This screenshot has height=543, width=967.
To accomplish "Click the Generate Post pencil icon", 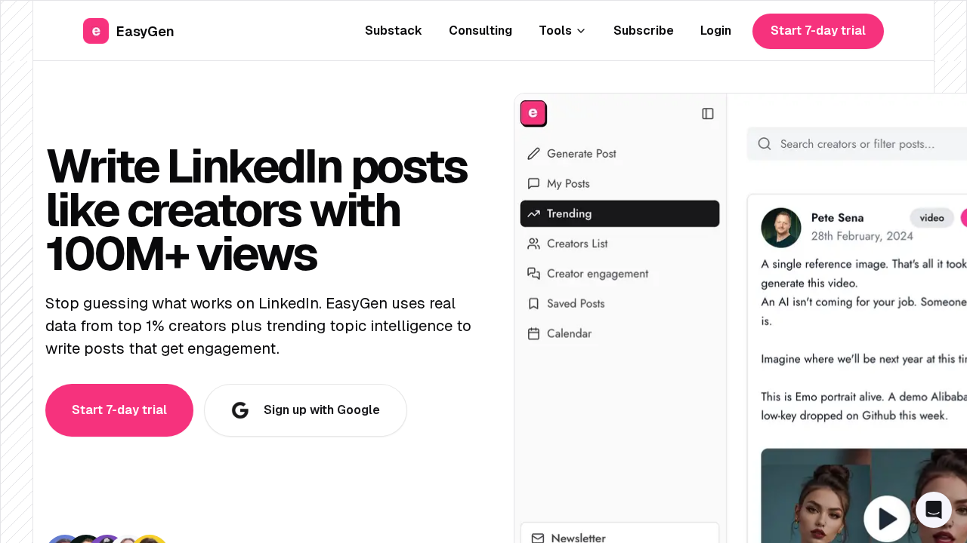I will pyautogui.click(x=534, y=154).
